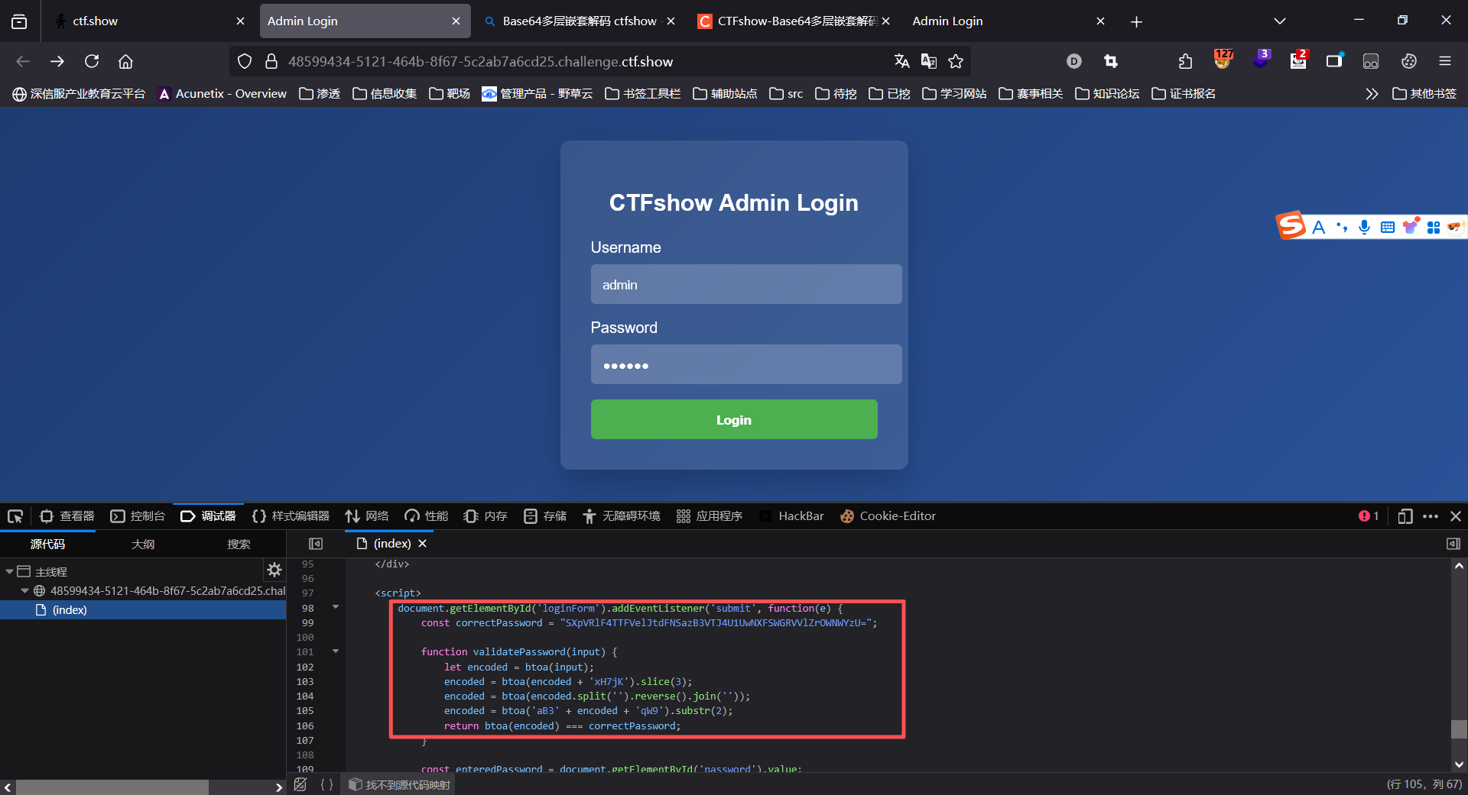Set a breakpoint on line 103
The image size is (1468, 795).
point(305,681)
